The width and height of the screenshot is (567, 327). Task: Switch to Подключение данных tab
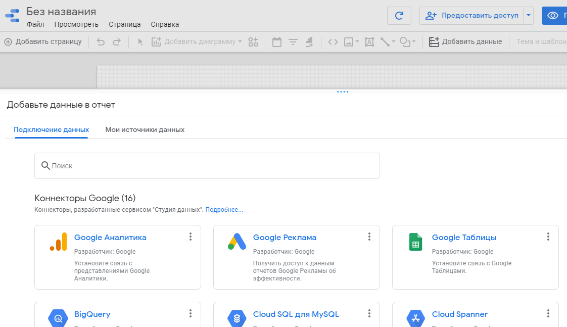(x=52, y=129)
